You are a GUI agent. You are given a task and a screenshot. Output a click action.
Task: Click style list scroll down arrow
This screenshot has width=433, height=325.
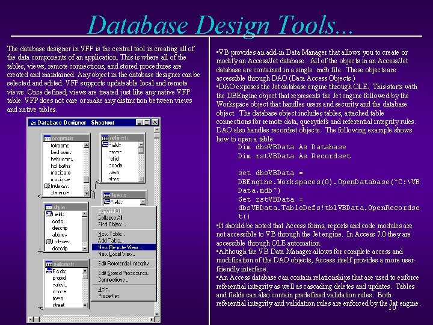(85, 249)
